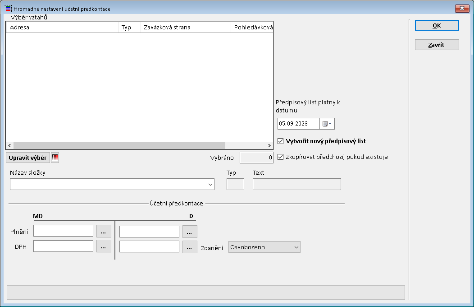Click the right scroll arrow of the list
Screen dimensions: 474x307
click(269, 146)
